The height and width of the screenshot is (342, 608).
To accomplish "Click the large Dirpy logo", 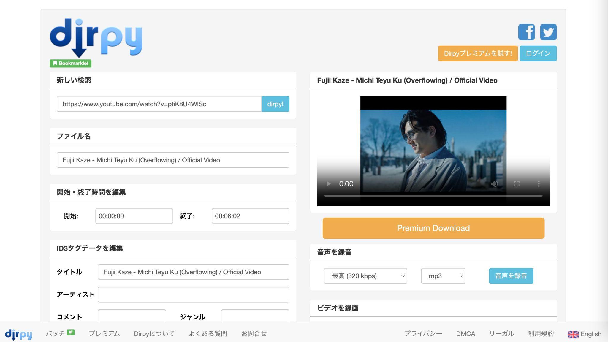I will coord(96,38).
